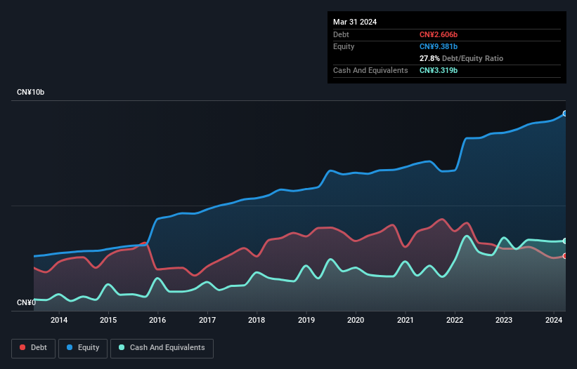Click the 2020 x-axis label

(356, 320)
